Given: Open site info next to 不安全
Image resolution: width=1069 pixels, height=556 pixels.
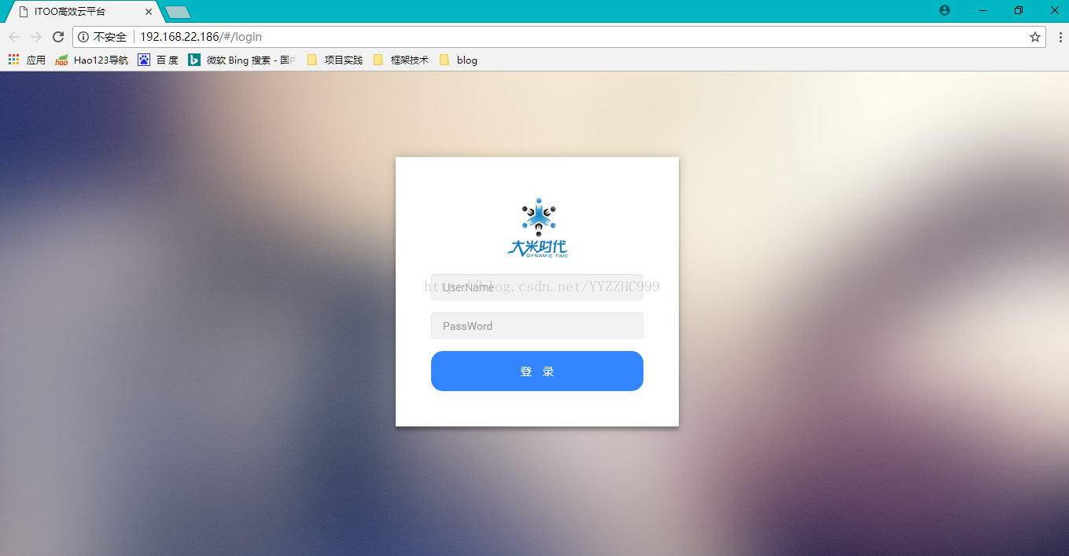Looking at the screenshot, I should click(x=83, y=37).
